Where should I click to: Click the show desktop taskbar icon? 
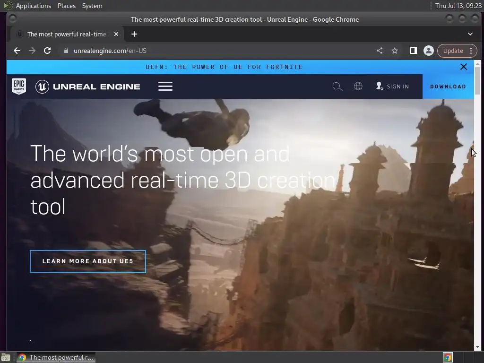coord(6,357)
